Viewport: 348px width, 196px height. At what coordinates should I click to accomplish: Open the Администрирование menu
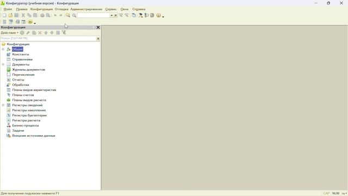tap(86, 9)
